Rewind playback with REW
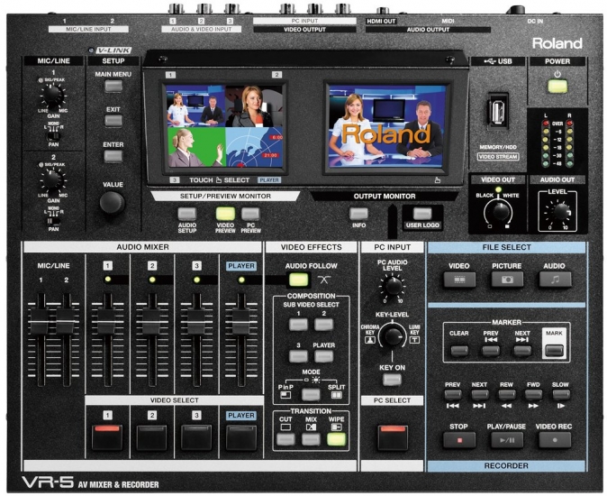Viewport: 607px width, 496px height. tap(506, 394)
